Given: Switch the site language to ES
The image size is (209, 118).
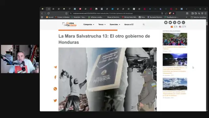Looking at the screenshot, I should pyautogui.click(x=174, y=27).
